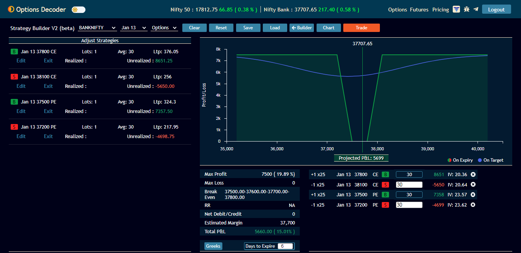
Task: Click the orange Trade button
Action: pyautogui.click(x=362, y=28)
